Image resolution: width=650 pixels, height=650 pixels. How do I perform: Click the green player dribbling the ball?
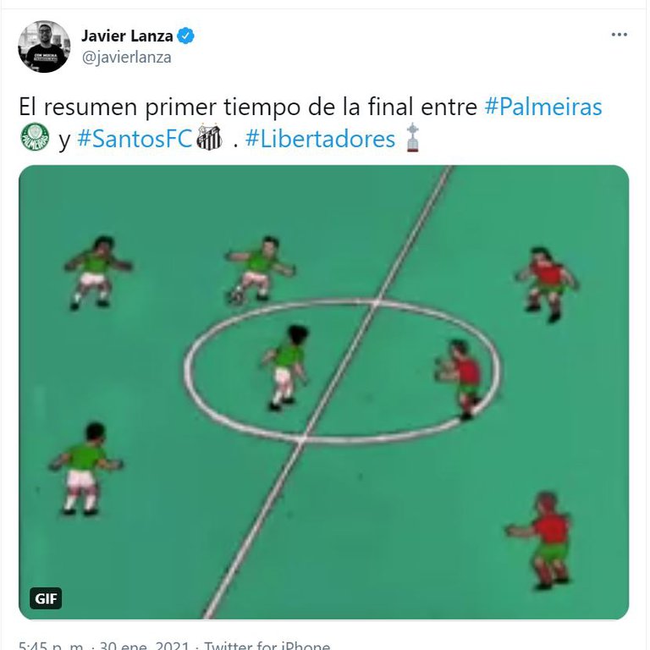[259, 270]
